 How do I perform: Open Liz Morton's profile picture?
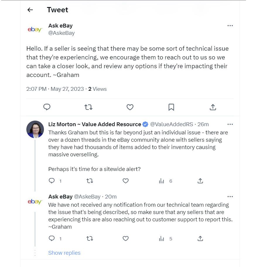tap(35, 129)
